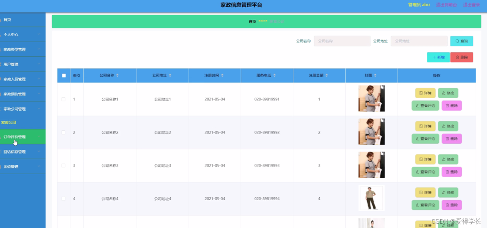The height and width of the screenshot is (228, 487).
Task: Expand the 家政类型管理 sidebar menu
Action: pos(23,49)
